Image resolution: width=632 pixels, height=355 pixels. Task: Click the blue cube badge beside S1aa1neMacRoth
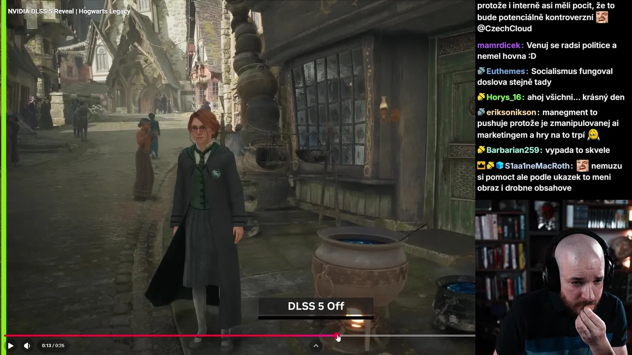coord(499,166)
